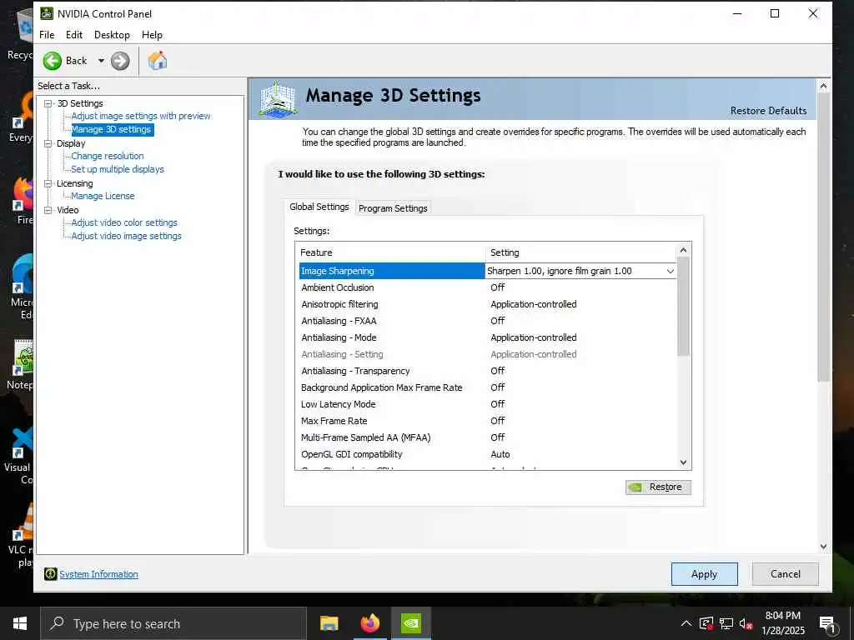Screen dimensions: 854x640
Task: Click the Apply button
Action: coord(704,574)
